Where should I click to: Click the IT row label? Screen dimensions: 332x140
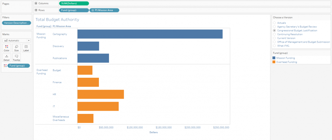click(53, 106)
